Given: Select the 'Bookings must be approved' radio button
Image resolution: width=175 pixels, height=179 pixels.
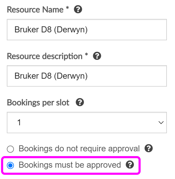Looking at the screenshot, I should 10,166.
